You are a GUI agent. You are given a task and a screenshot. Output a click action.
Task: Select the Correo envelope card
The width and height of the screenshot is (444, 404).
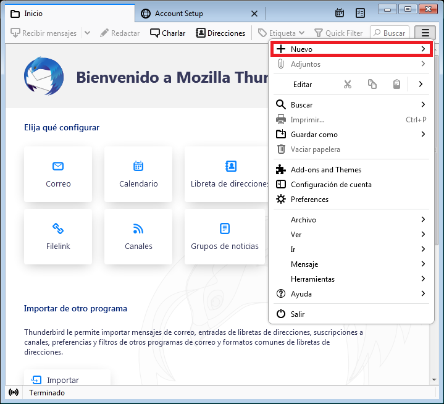[58, 174]
